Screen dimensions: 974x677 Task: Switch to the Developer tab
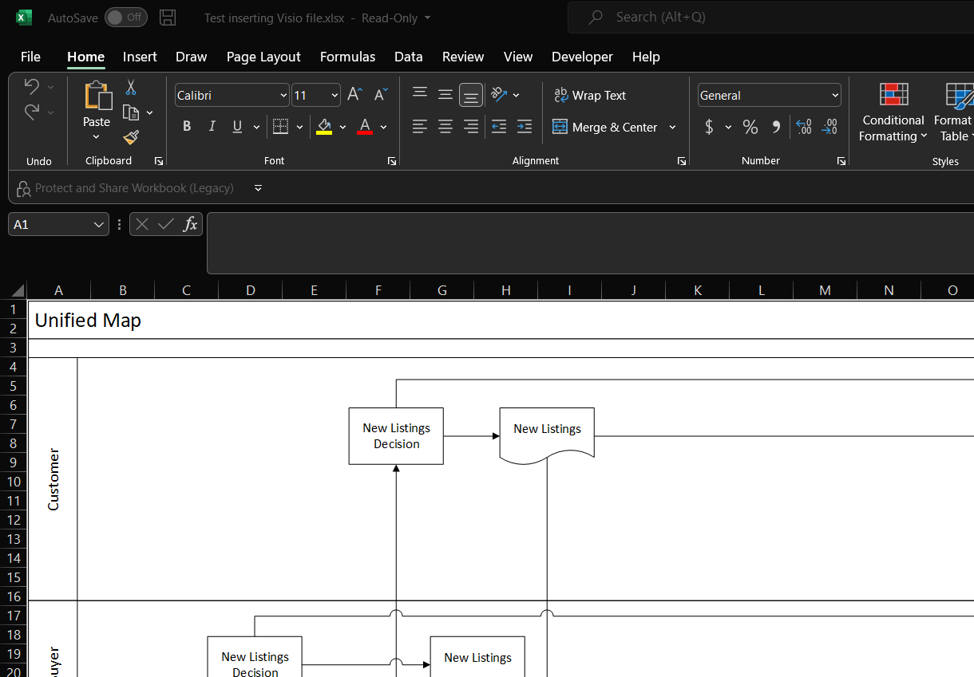tap(582, 57)
